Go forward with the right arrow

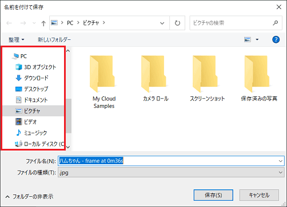[x=23, y=23]
